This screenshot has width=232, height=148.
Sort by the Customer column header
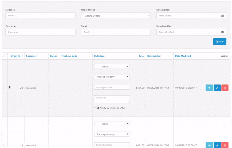[31, 56]
